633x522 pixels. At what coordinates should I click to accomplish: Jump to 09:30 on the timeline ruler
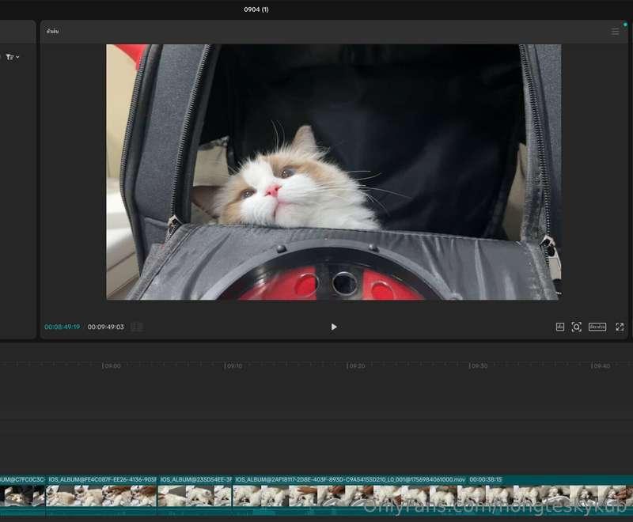point(478,366)
